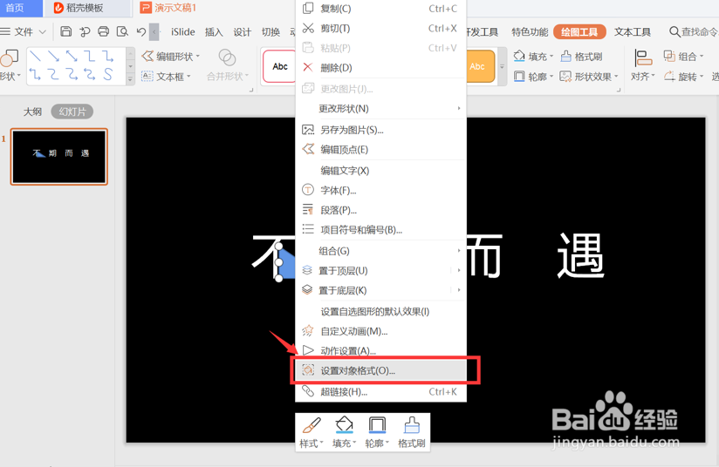Select slide 1 thumbnail
The height and width of the screenshot is (467, 719).
(x=59, y=157)
